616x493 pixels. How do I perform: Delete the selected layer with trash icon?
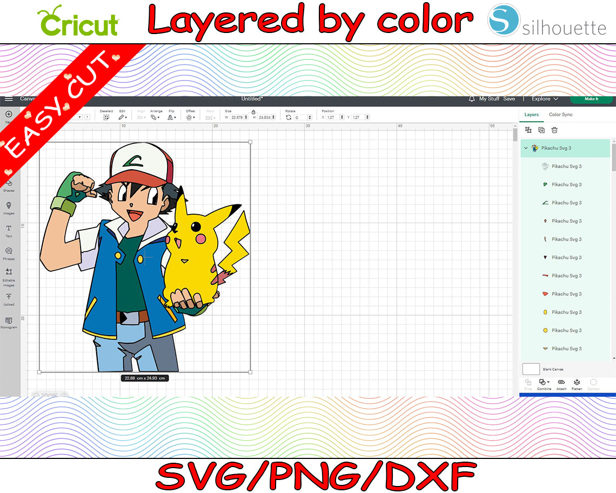coord(554,130)
